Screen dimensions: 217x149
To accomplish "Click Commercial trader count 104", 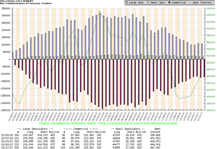I will point(63,148).
